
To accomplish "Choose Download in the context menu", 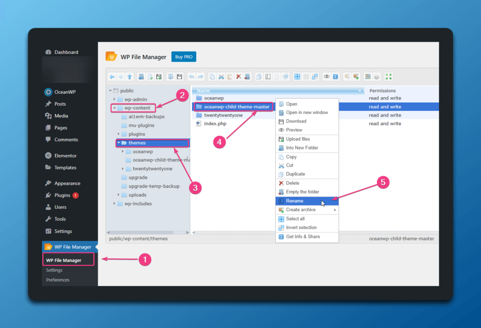I will point(307,122).
